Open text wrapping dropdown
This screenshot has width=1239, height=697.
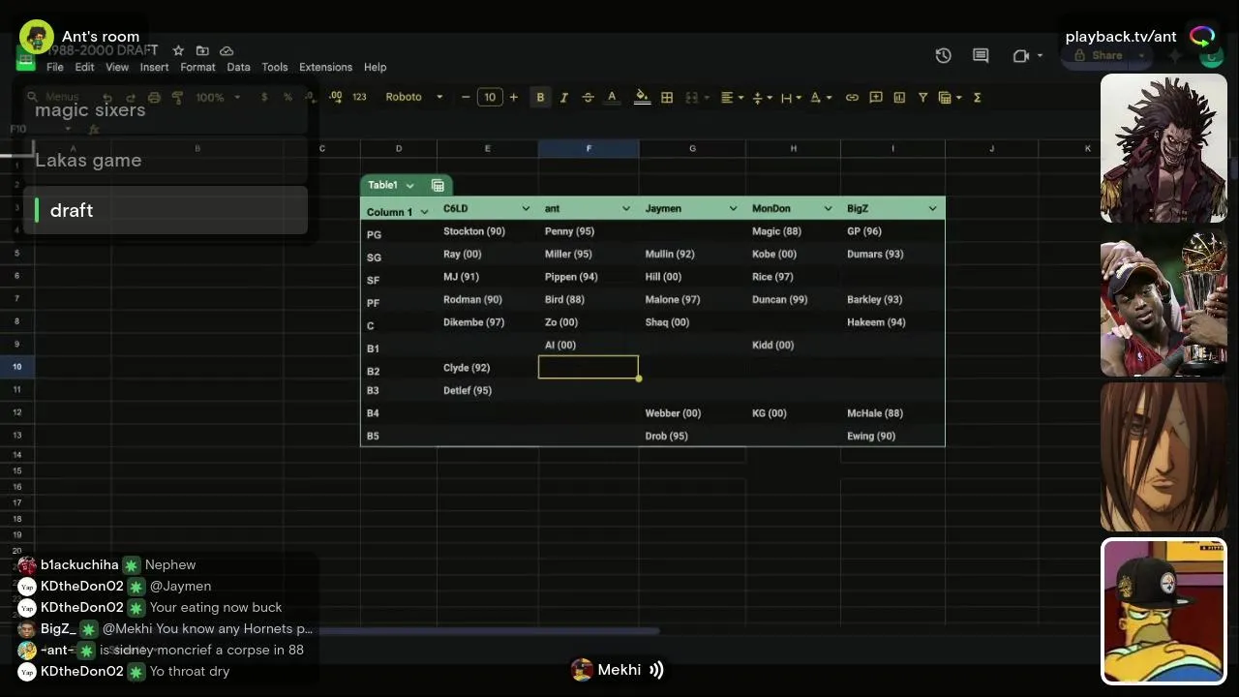tap(791, 97)
